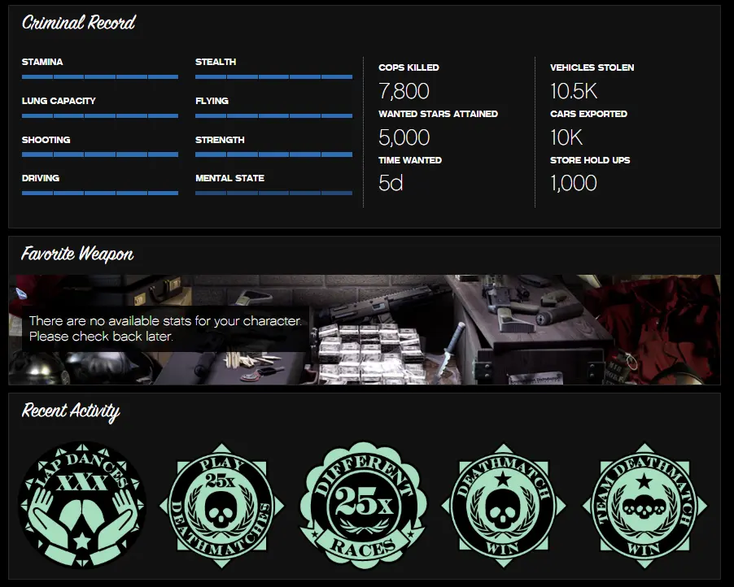Viewport: 734px width, 587px height.
Task: Select the Cops Killed value 7,800
Action: click(x=404, y=91)
